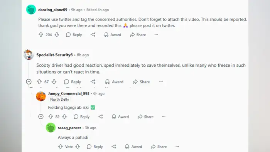Image resolution: width=270 pixels, height=152 pixels.
Task: Open dancing_alone09 user profile link
Action: coord(53,10)
